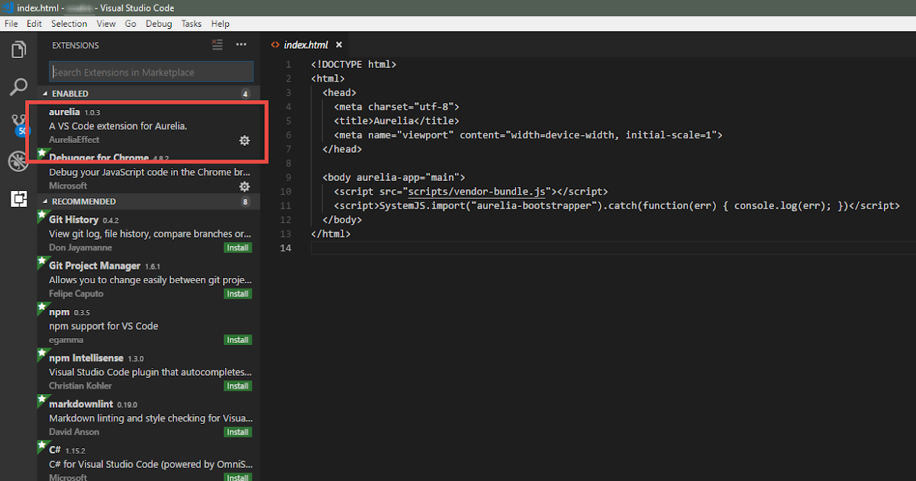The width and height of the screenshot is (916, 481).
Task: Open the Debug view in activity bar
Action: (x=18, y=161)
